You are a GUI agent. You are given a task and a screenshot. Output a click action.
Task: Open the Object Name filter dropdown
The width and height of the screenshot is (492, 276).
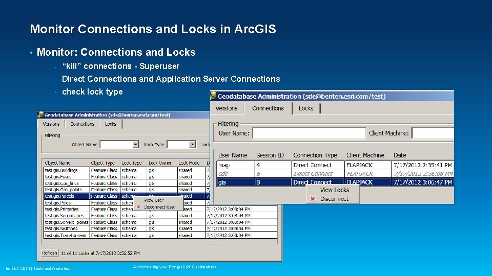(135, 144)
